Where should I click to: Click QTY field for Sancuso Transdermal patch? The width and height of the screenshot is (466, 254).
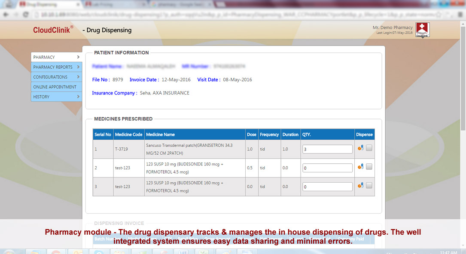(327, 149)
